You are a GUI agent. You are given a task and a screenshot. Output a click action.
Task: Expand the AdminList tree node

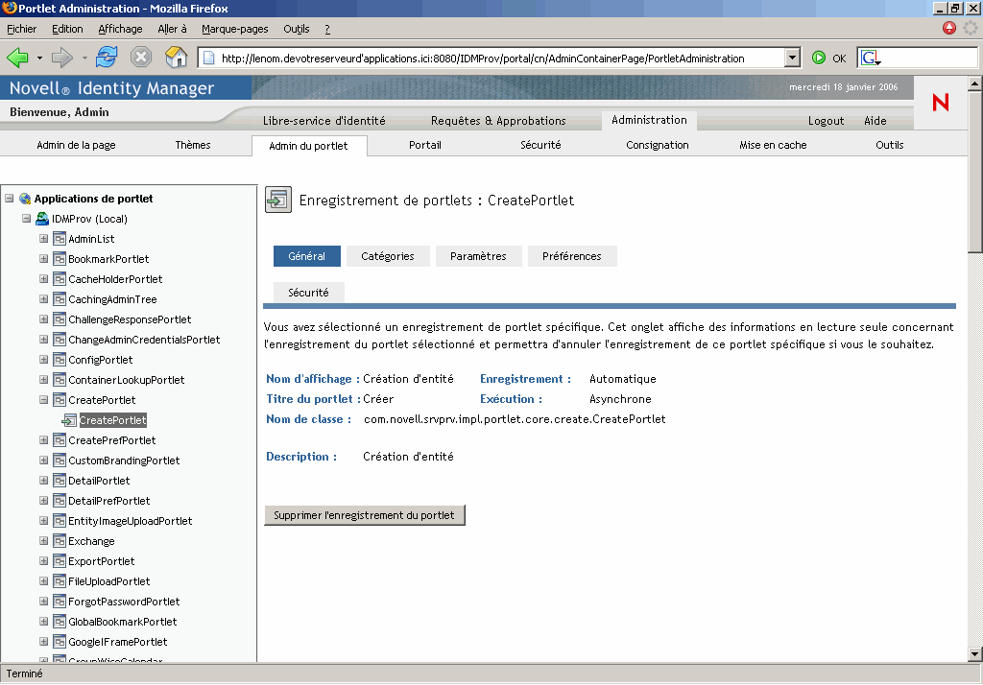click(x=44, y=238)
